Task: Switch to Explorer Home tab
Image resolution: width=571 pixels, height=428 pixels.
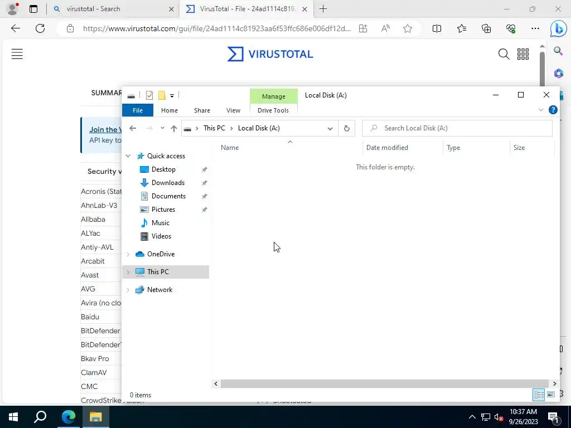Action: coord(170,110)
